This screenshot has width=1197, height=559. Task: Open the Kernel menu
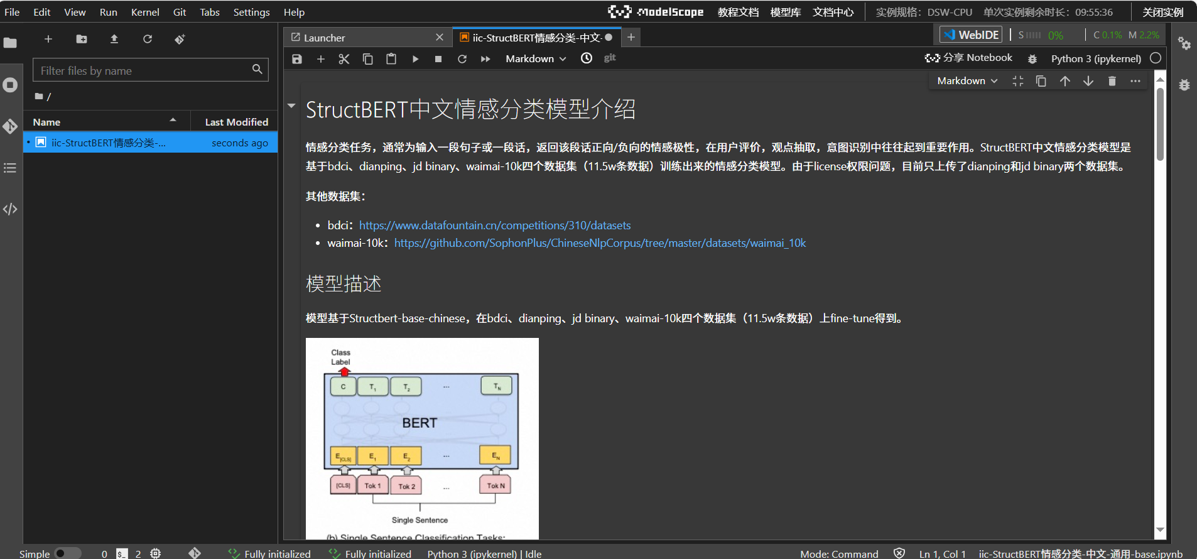pos(145,12)
